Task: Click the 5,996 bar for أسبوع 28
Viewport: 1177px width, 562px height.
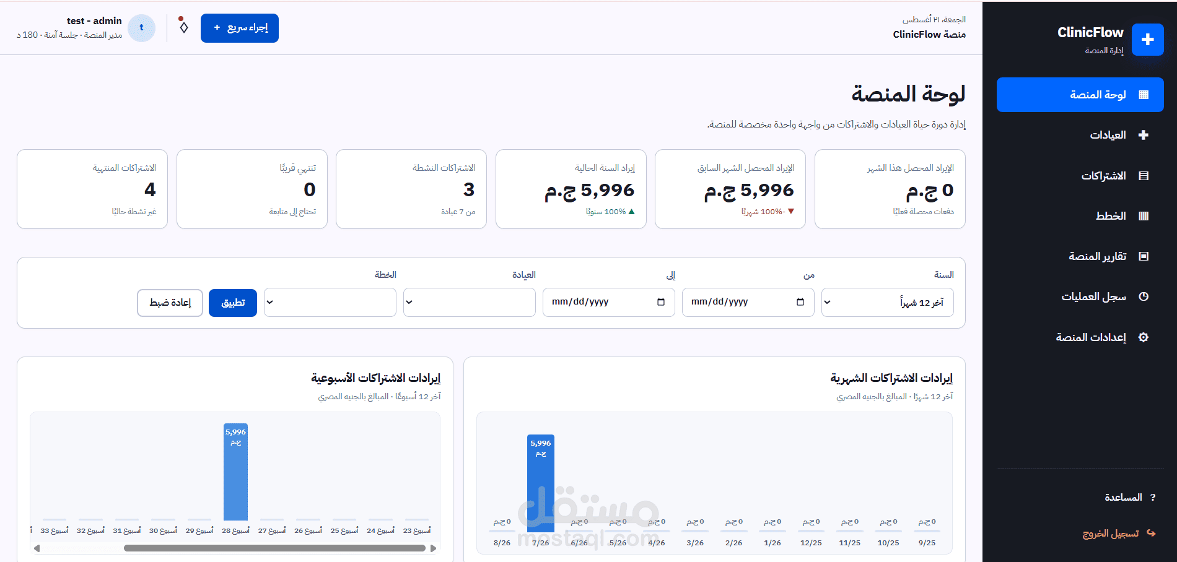Action: (235, 472)
